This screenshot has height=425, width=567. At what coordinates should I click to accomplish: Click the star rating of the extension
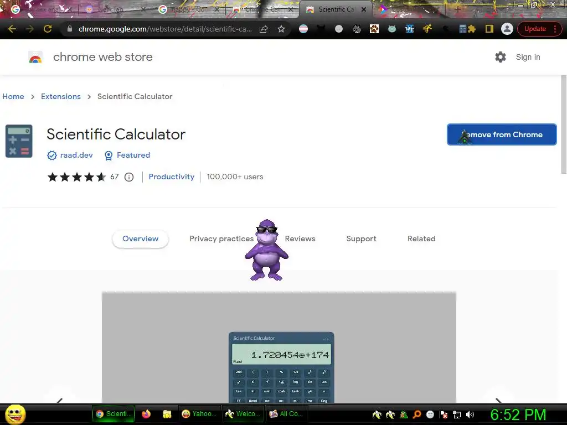coord(76,177)
